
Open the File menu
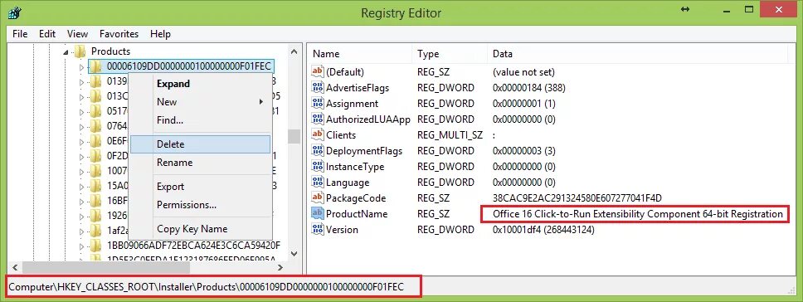[x=20, y=34]
